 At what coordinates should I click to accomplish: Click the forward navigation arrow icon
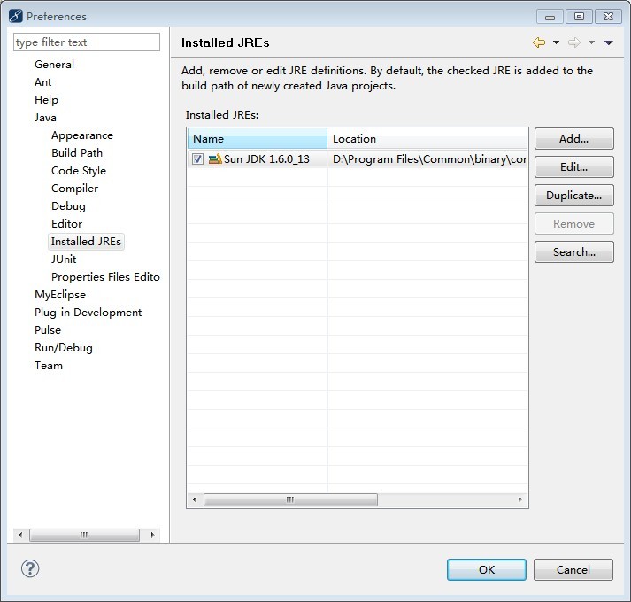click(574, 42)
